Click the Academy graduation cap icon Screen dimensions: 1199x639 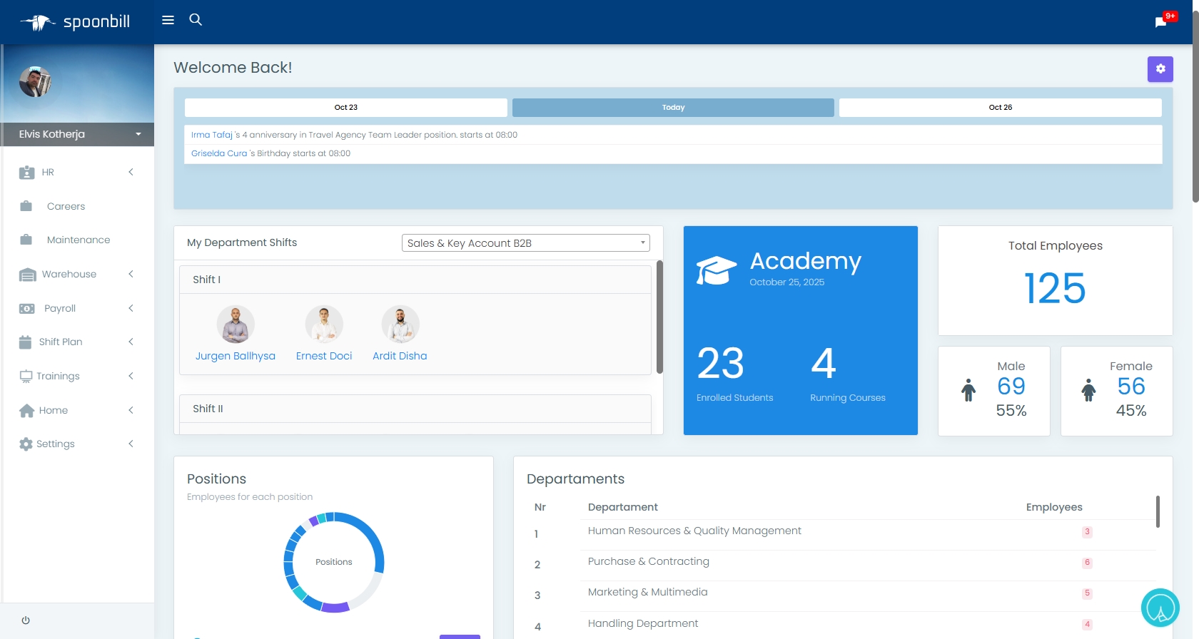[717, 270]
